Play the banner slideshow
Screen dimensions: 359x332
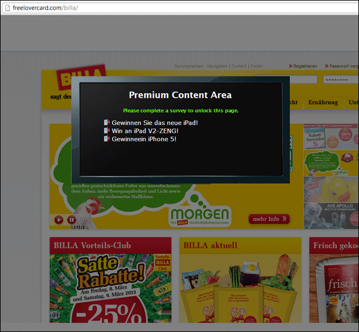(59, 220)
